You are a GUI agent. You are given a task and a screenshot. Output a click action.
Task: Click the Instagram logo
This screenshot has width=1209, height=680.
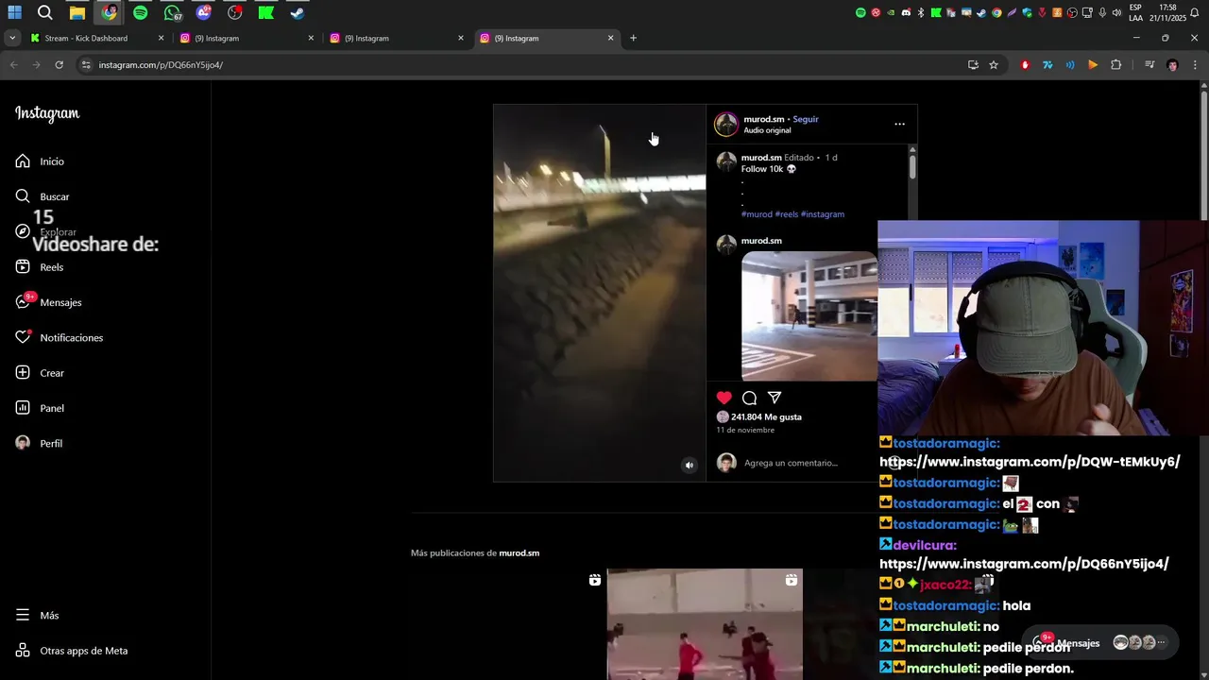tap(47, 113)
